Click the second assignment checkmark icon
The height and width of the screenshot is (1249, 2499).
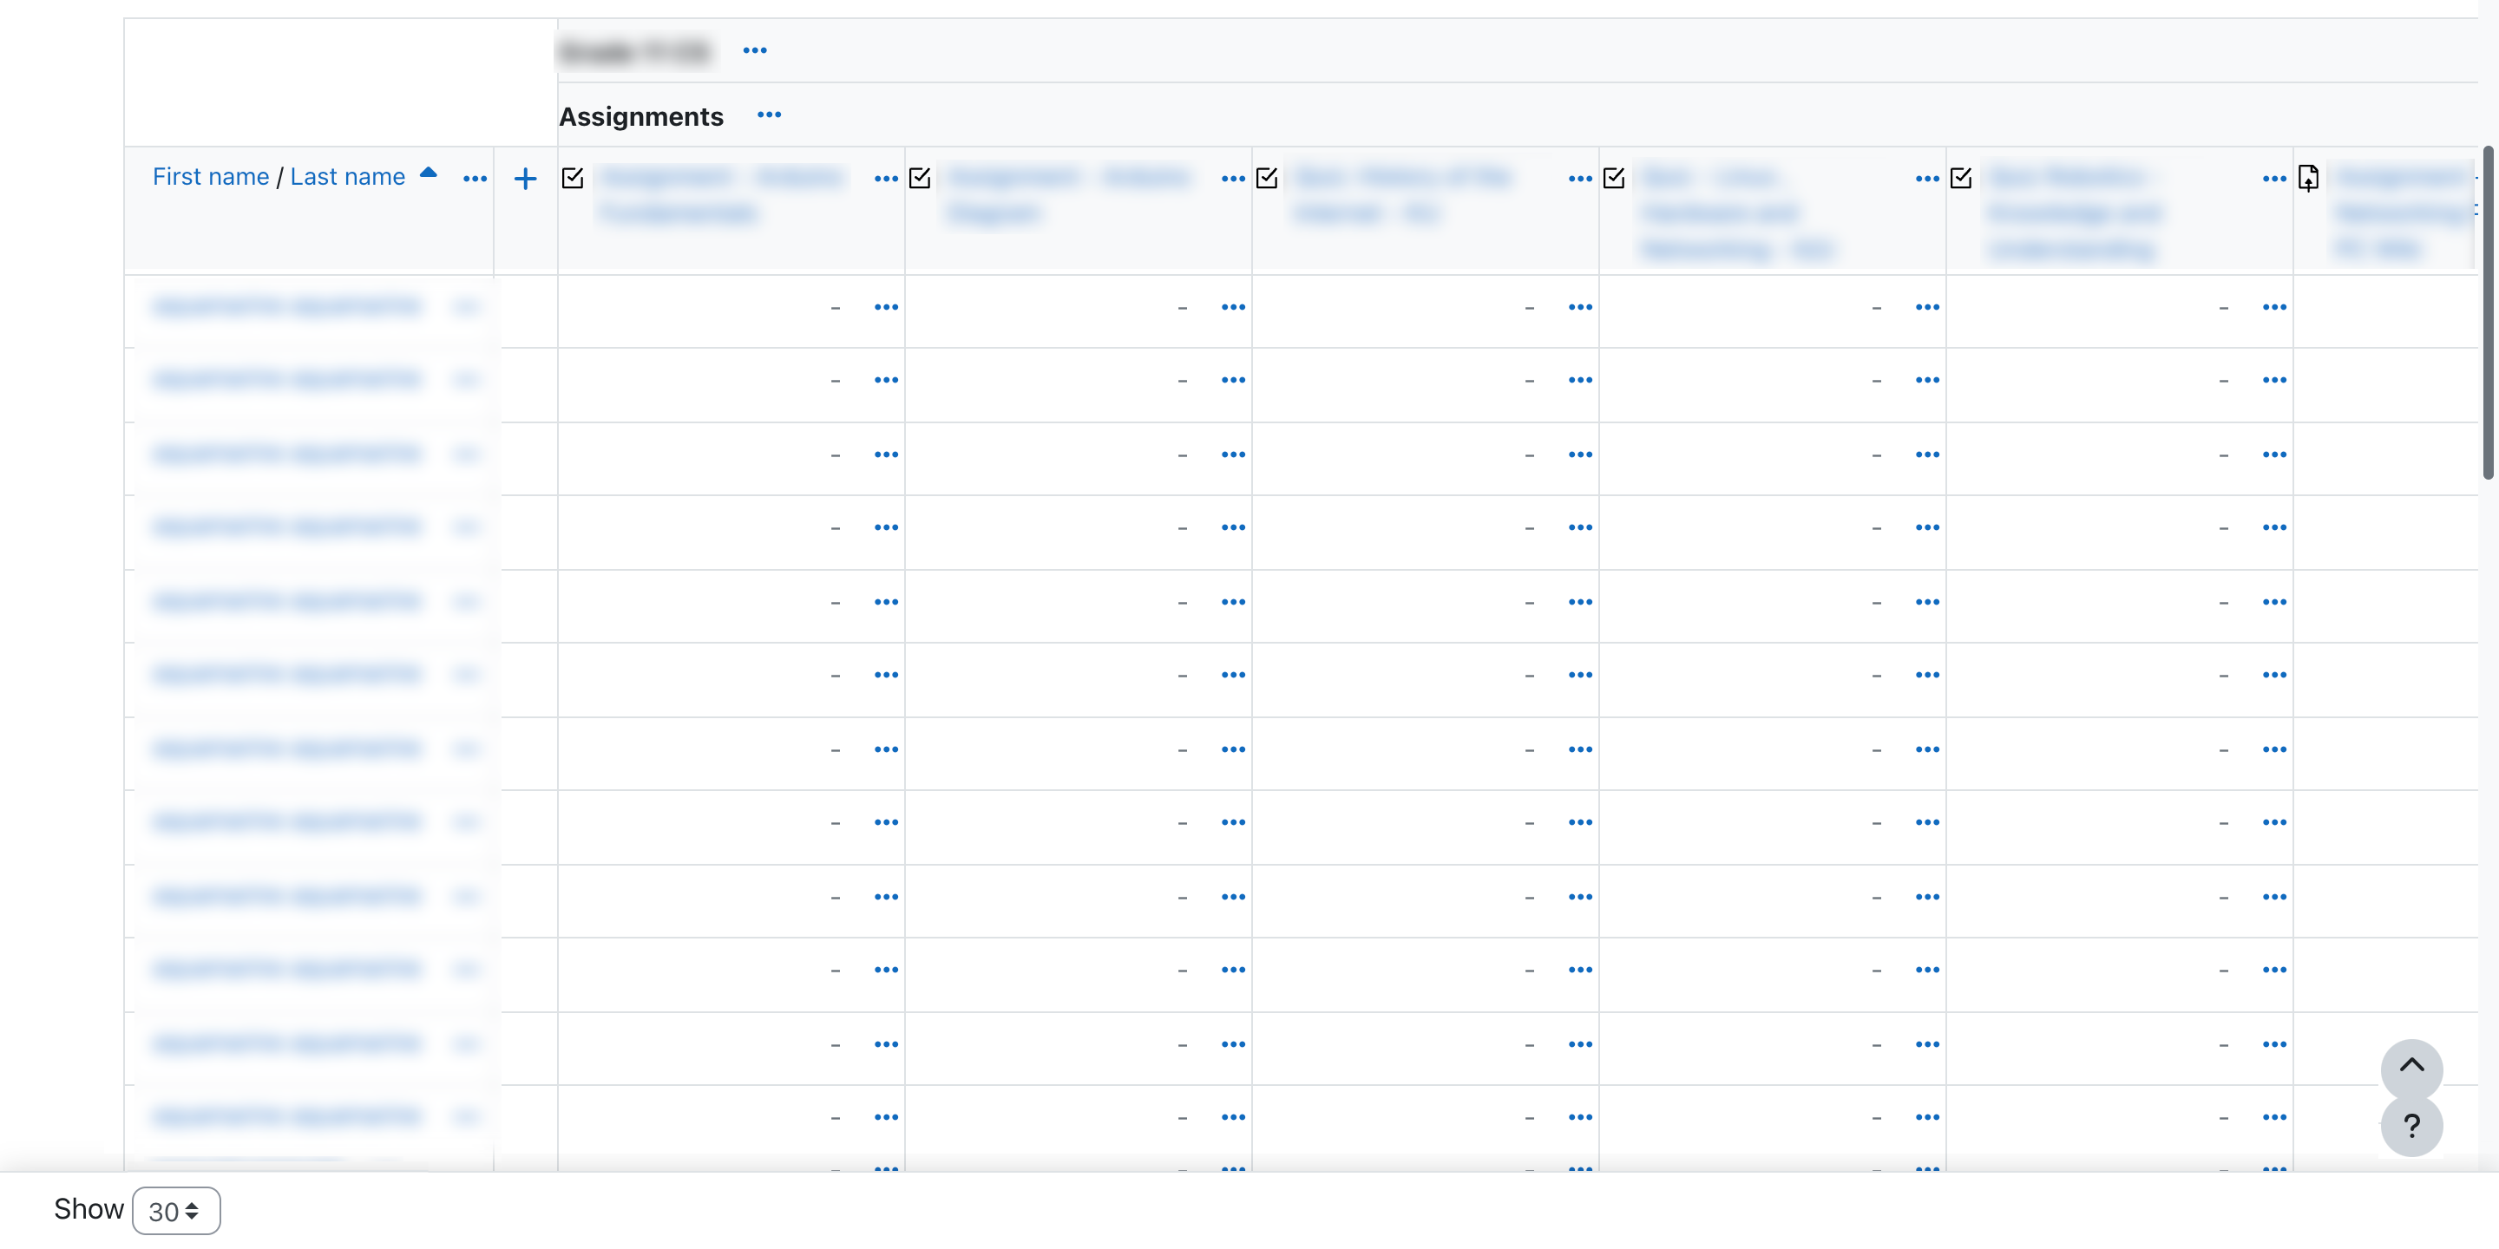coord(920,178)
